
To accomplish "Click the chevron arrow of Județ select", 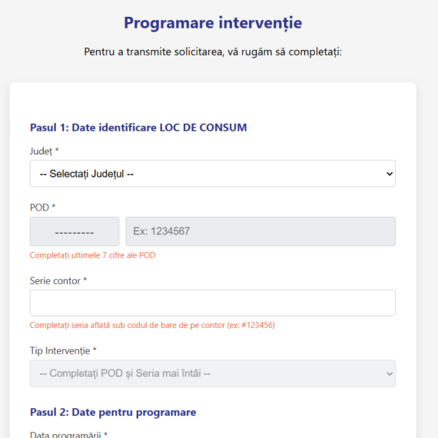I will [390, 174].
